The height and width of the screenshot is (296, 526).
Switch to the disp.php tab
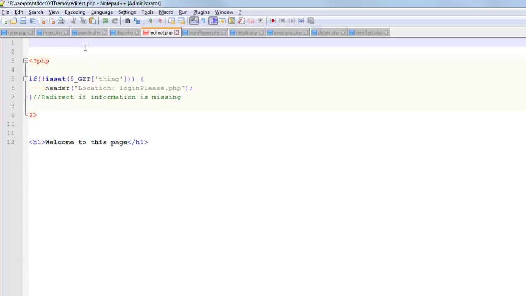[125, 32]
